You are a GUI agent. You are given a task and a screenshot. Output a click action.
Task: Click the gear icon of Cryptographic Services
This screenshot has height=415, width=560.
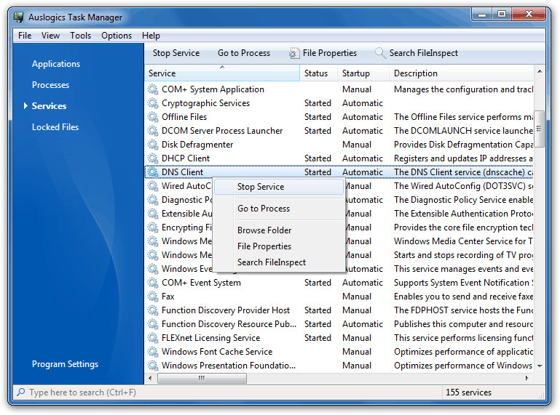pos(153,103)
